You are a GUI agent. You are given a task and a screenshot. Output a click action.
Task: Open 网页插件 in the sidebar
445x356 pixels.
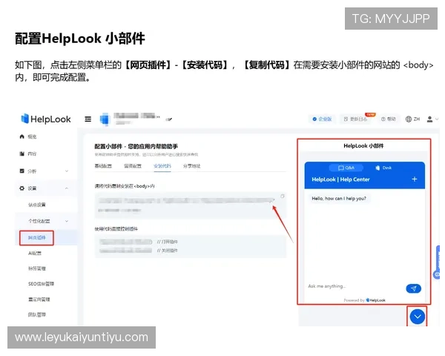point(37,237)
